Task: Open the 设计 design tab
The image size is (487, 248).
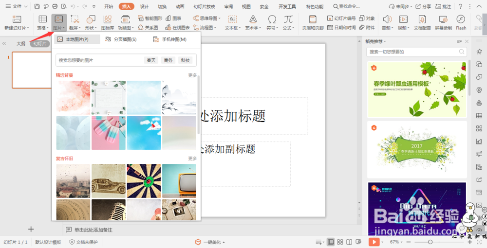Action: (x=144, y=6)
